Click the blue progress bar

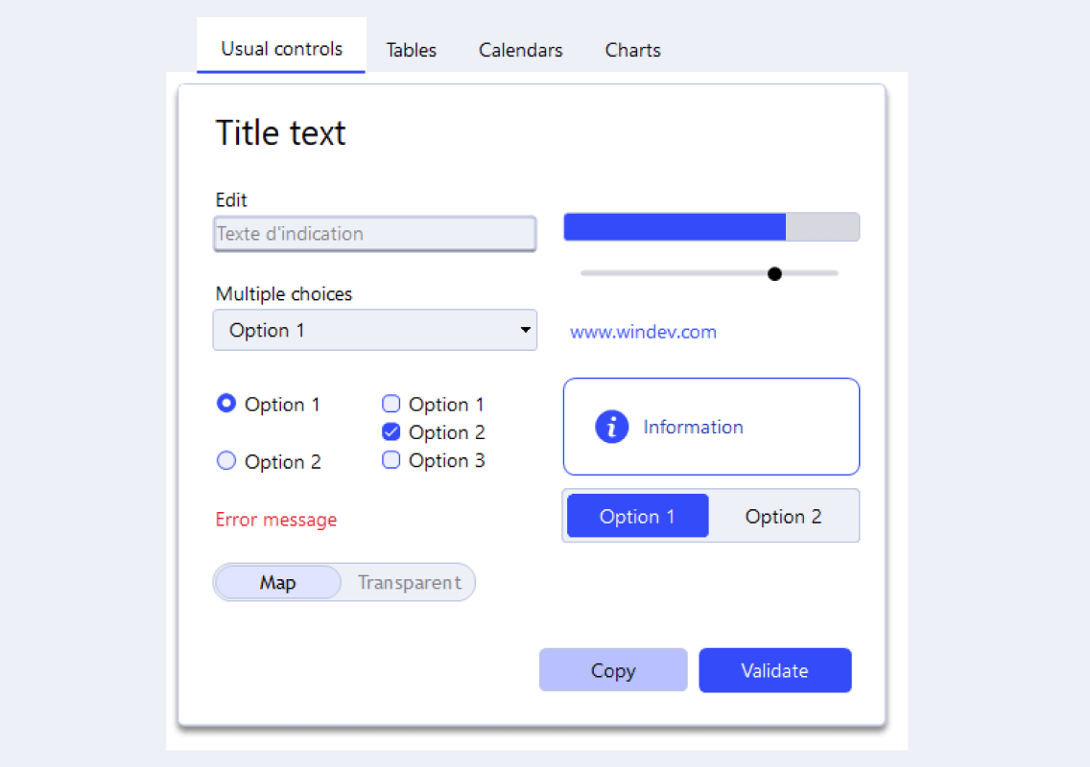[675, 227]
